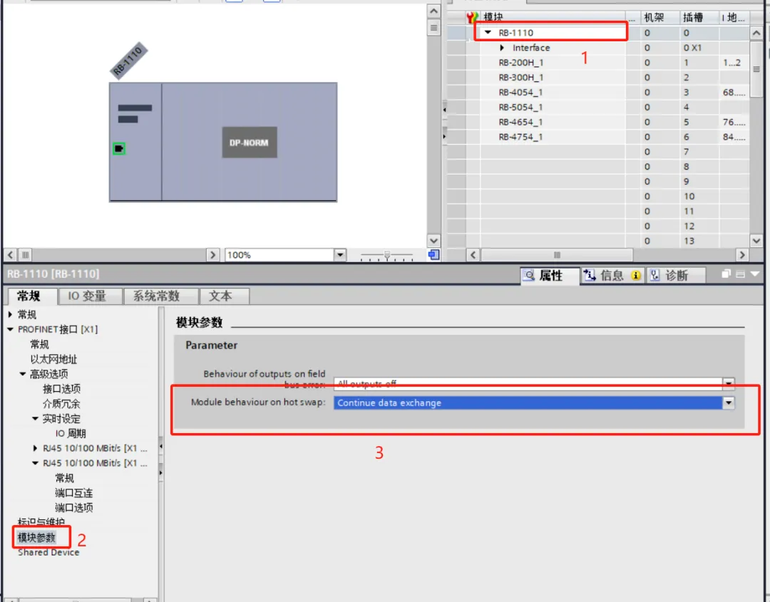Switch to the IO 变量 tab

(x=87, y=296)
